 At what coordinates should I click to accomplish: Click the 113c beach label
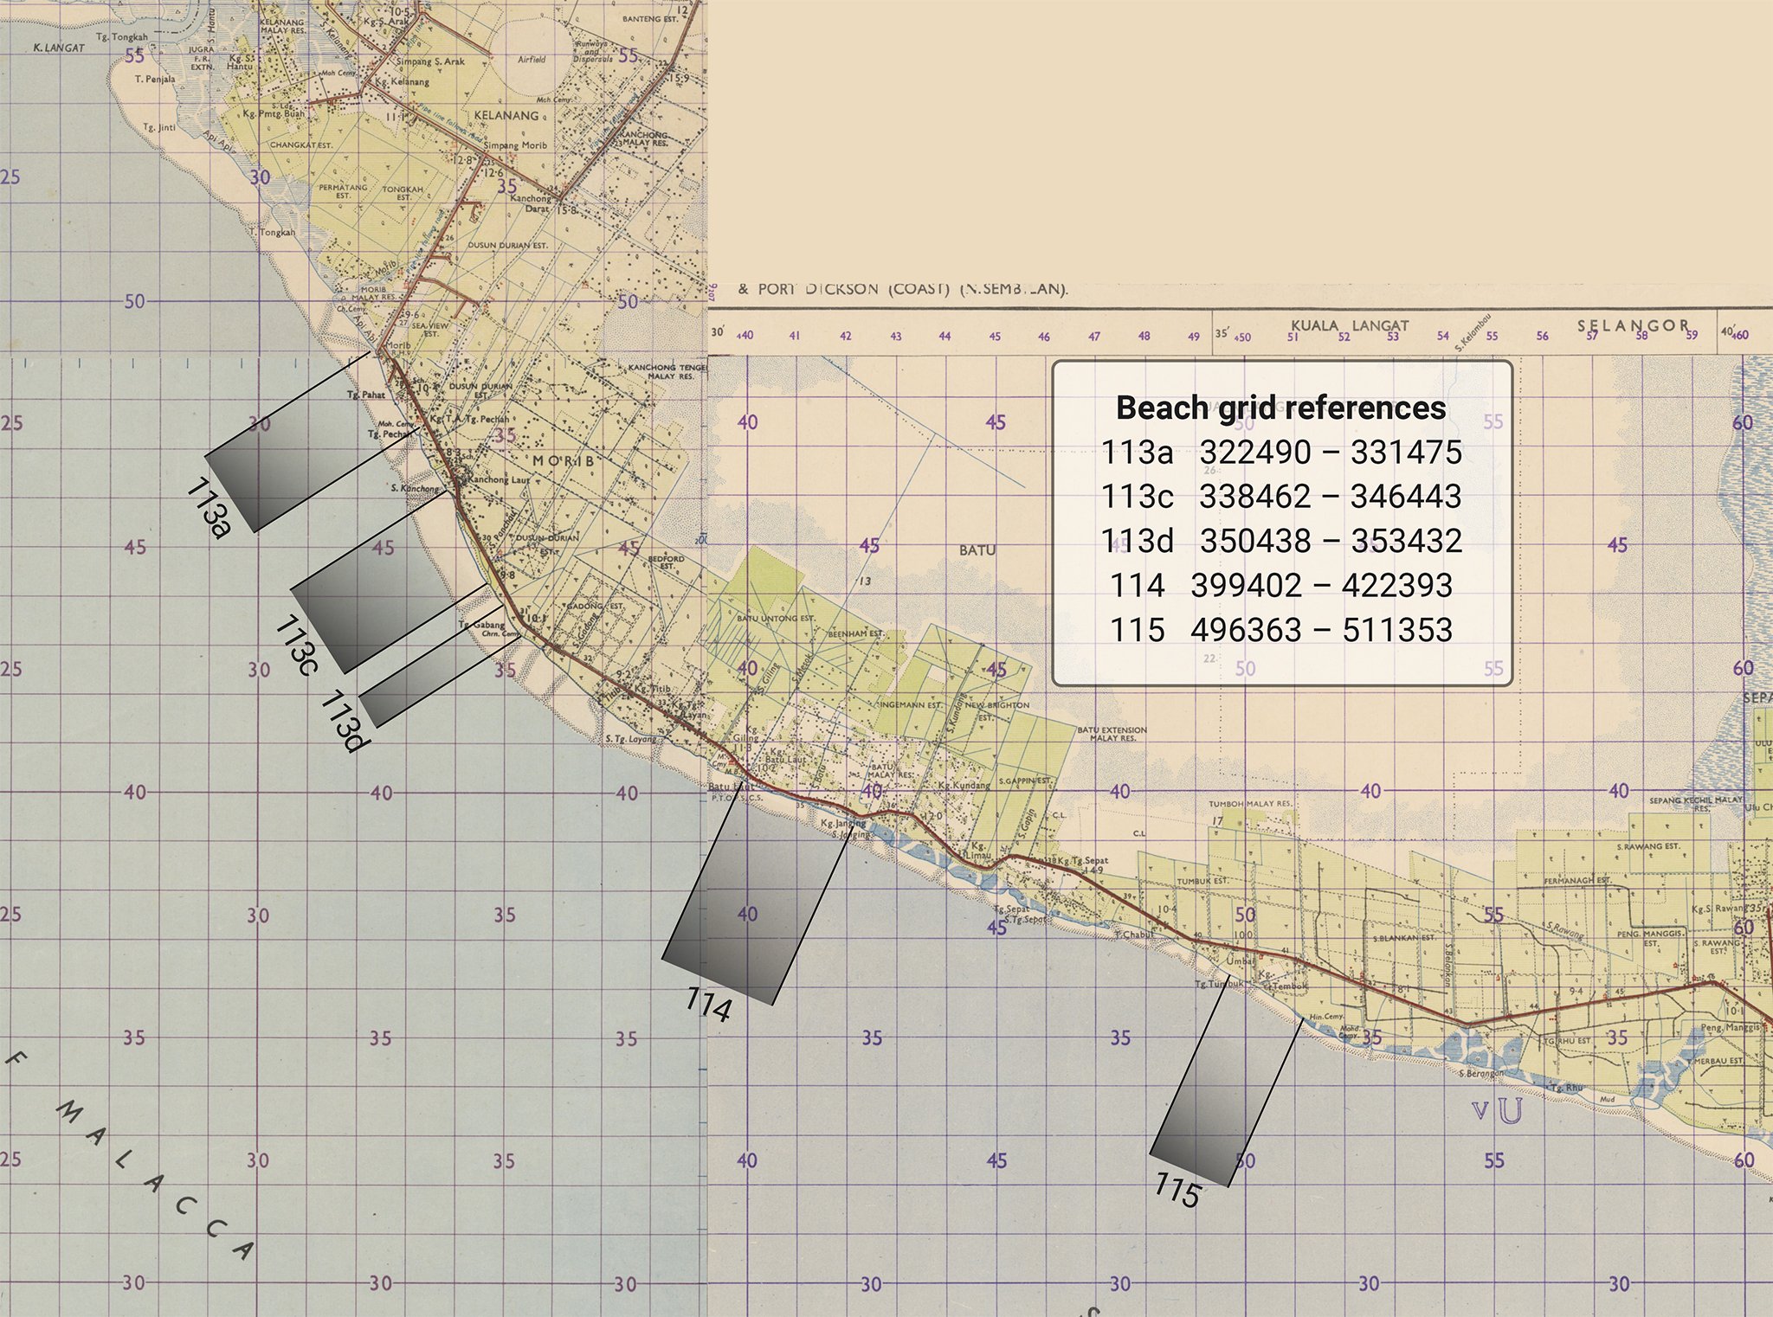click(298, 646)
